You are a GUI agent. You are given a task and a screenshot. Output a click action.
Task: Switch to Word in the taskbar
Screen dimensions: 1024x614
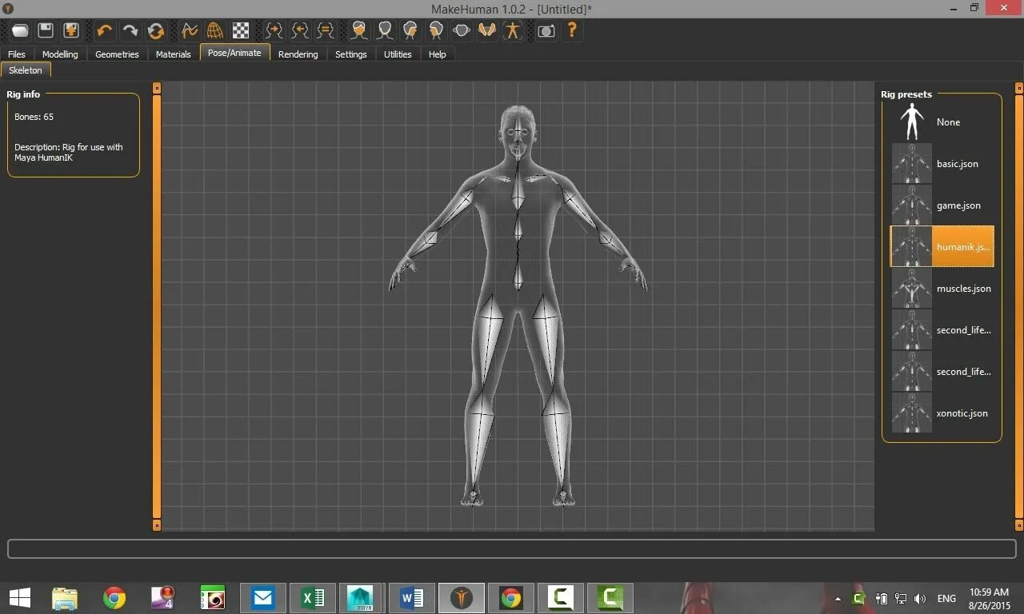pos(411,597)
